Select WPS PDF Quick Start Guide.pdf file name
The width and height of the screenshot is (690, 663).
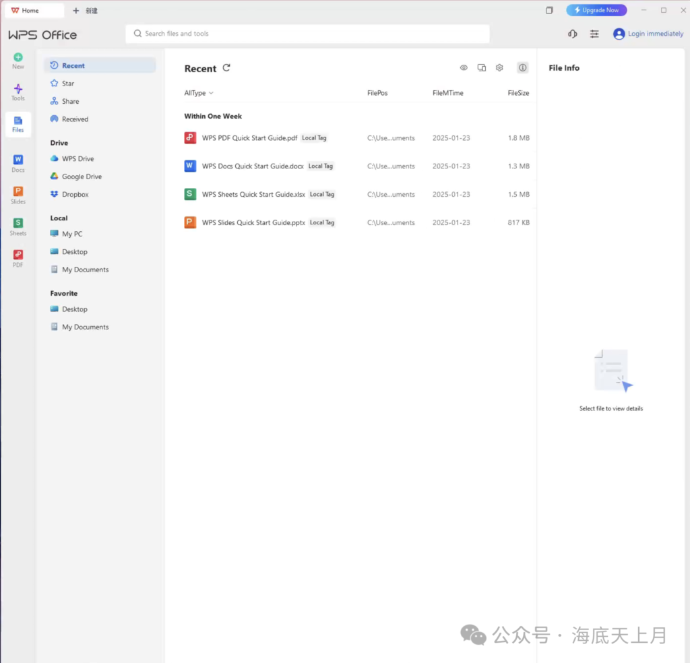coord(249,137)
